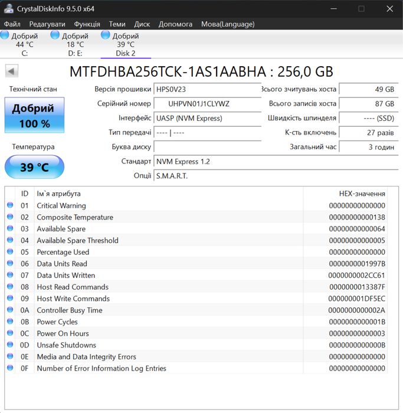This screenshot has width=403, height=413.
Task: Click the host reads value 49 GB
Action: (x=369, y=89)
